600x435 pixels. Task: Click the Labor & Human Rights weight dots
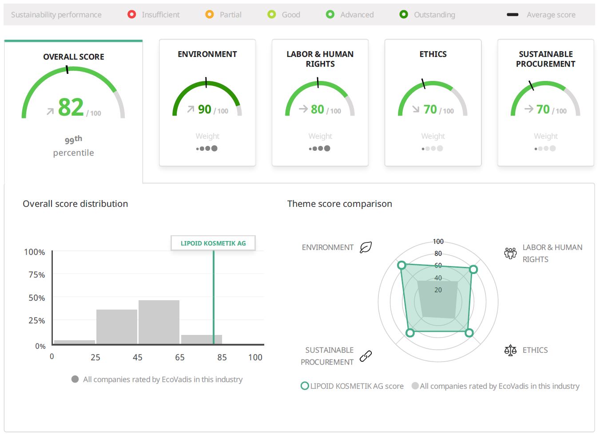pos(320,149)
